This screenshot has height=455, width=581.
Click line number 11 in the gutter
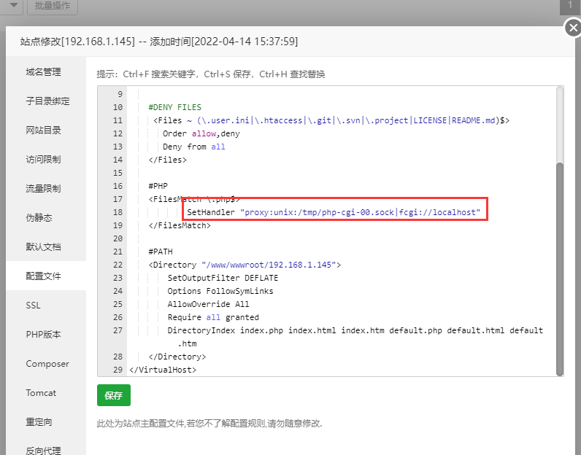click(118, 121)
